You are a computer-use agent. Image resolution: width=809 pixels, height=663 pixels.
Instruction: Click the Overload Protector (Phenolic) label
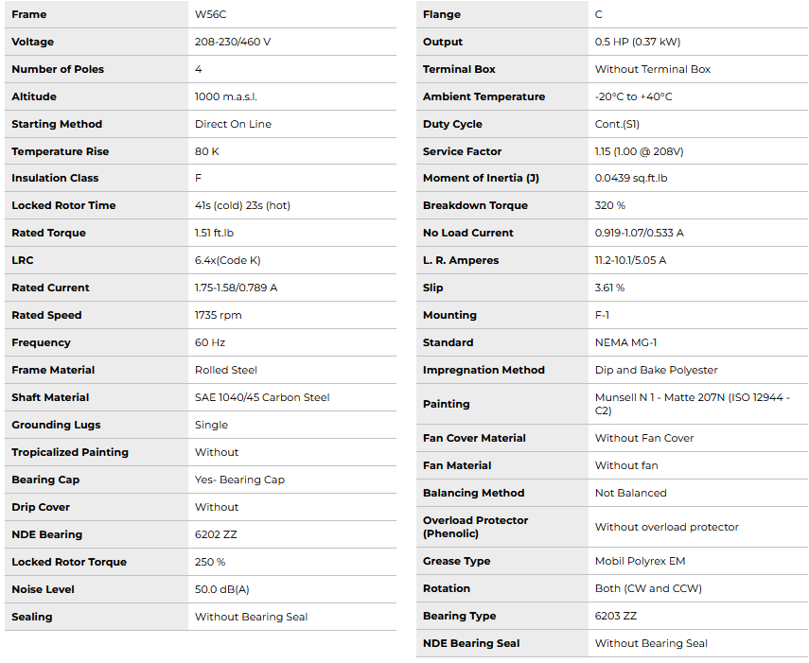475,527
